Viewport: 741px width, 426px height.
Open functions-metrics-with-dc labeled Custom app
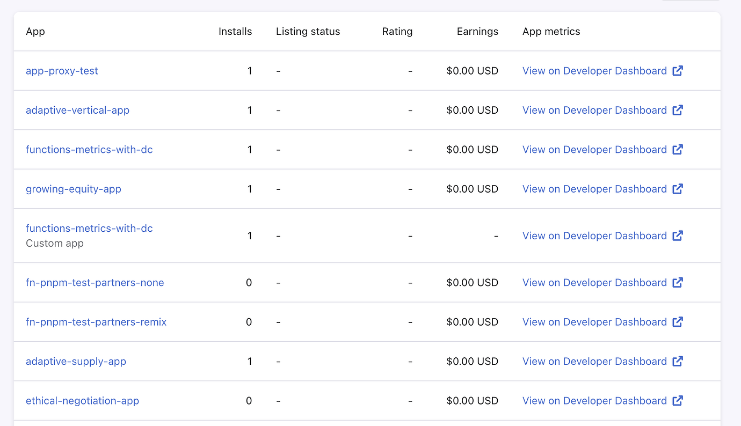pos(89,229)
